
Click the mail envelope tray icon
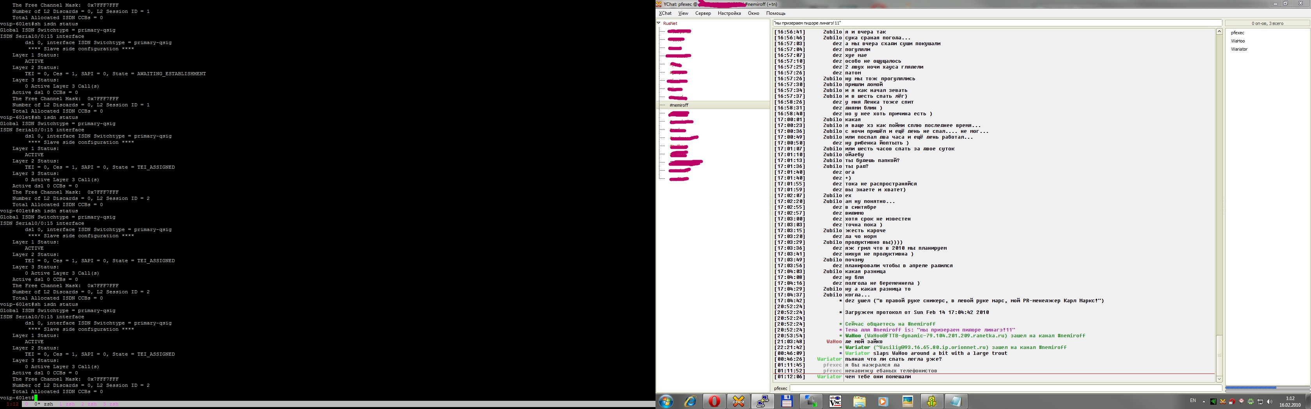click(1241, 401)
